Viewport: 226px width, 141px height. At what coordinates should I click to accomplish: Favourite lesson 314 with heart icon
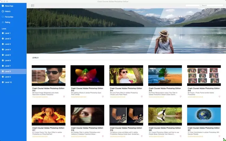tap(142, 97)
